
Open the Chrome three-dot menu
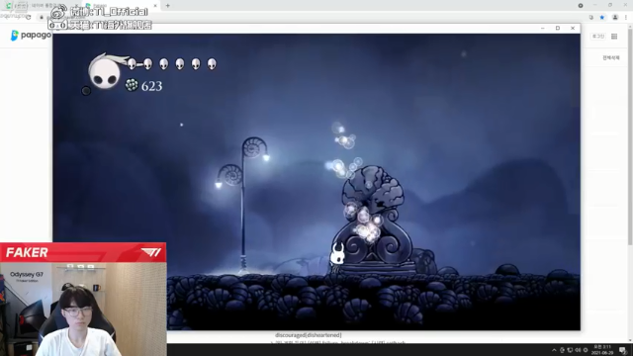coord(626,18)
